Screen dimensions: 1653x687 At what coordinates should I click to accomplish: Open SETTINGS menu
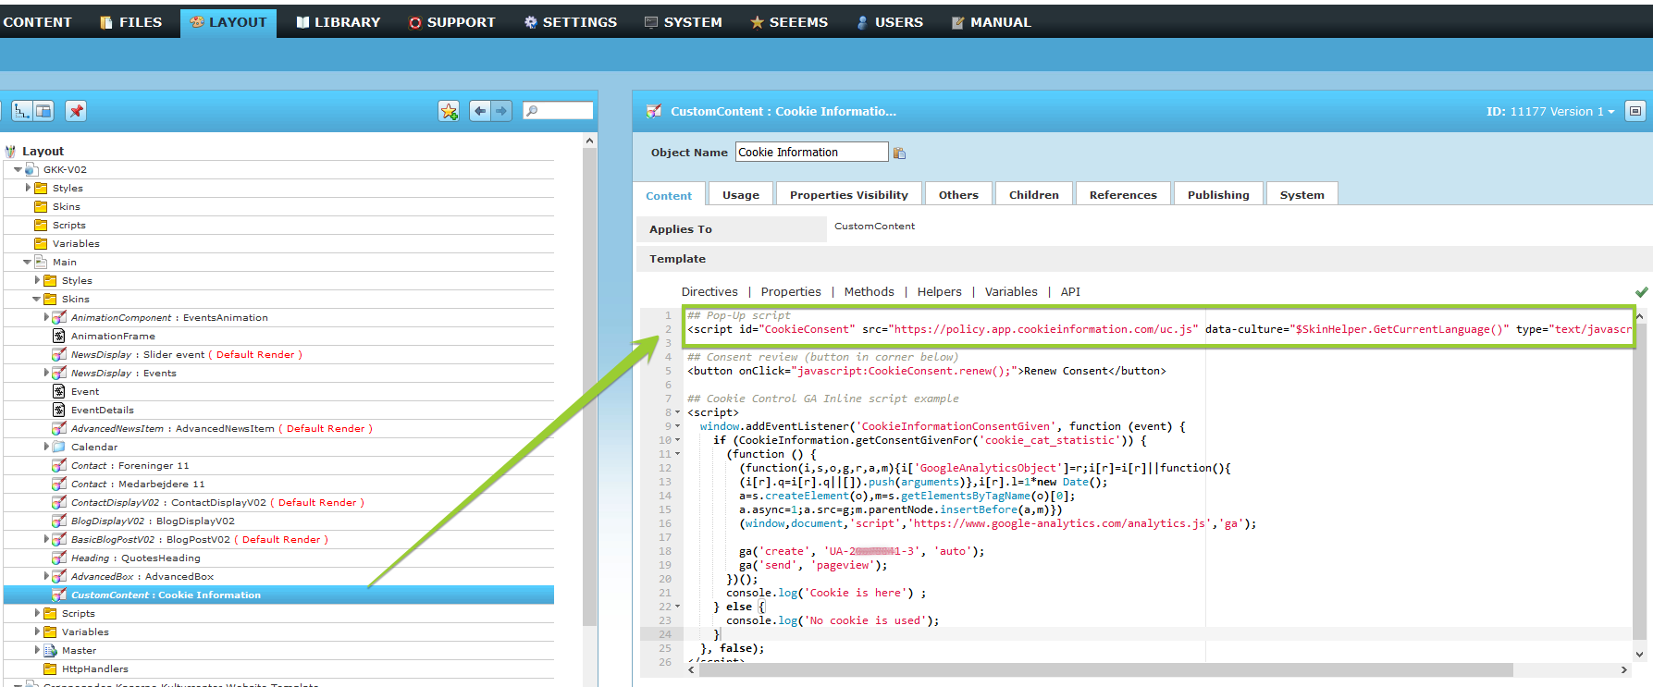[570, 22]
